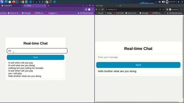Click the screen recording indicator in tray

(x=160, y=2)
